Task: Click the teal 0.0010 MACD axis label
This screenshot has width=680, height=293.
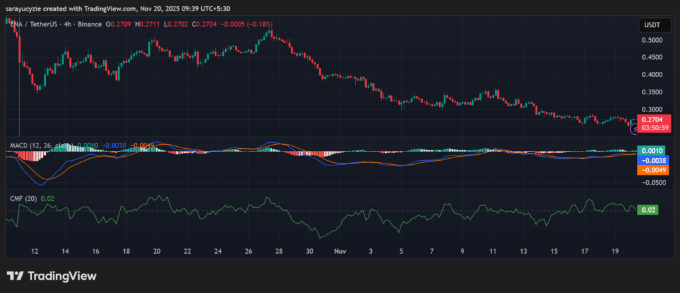Action: [x=650, y=151]
